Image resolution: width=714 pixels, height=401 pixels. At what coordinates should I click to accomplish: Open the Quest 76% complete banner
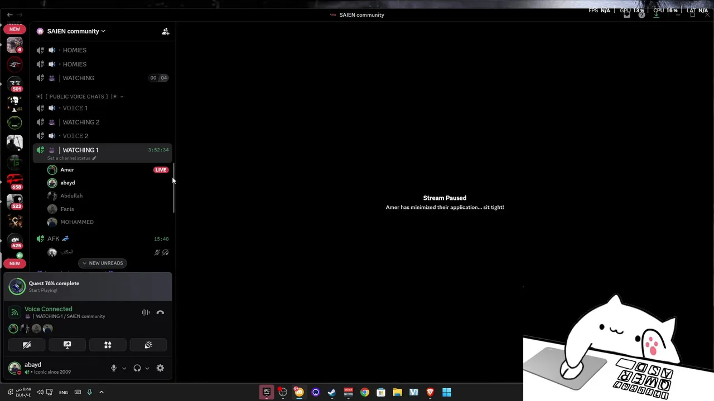click(88, 286)
